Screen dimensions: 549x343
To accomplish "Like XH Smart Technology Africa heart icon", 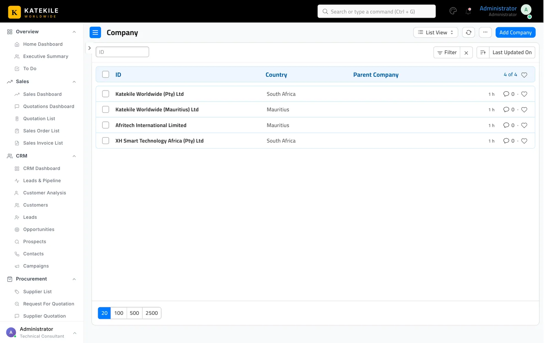I will point(524,141).
